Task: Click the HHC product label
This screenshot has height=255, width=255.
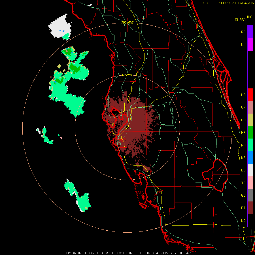Action: point(249,17)
